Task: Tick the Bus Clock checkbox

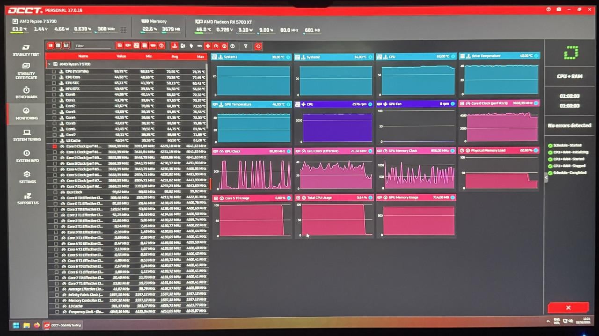Action: pos(56,192)
